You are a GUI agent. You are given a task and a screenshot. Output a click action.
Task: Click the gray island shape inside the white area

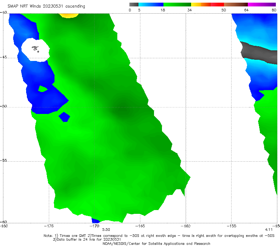click(35, 48)
